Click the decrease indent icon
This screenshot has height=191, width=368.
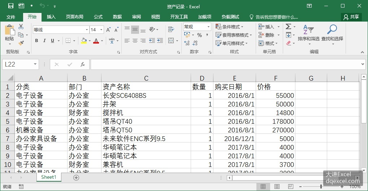pyautogui.click(x=152, y=41)
